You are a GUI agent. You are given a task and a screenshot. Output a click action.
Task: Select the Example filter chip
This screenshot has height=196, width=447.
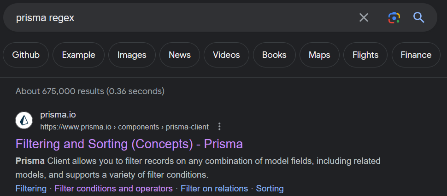point(78,55)
